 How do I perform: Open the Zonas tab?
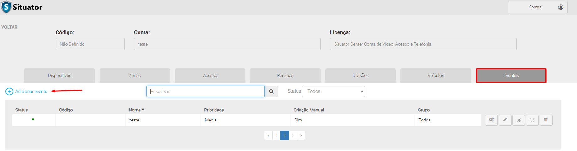(x=135, y=76)
